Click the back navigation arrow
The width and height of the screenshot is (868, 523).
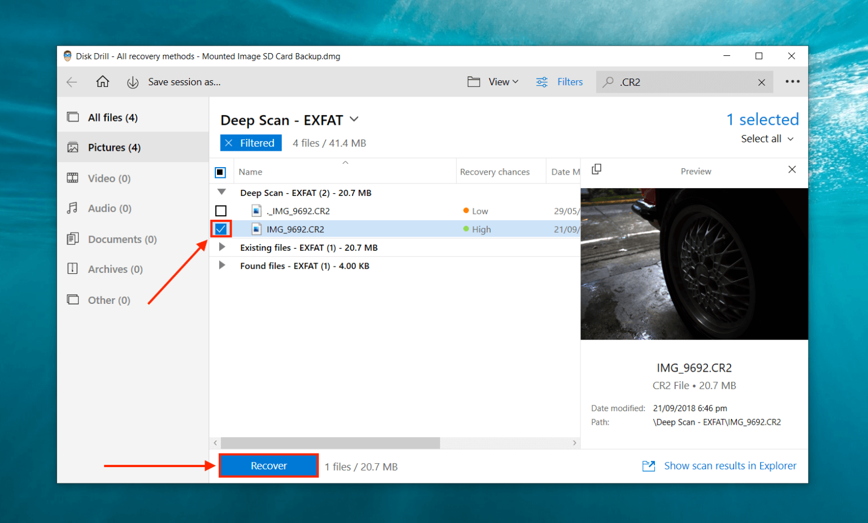point(72,82)
